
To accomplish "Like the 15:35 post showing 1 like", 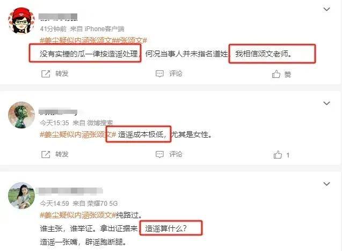I will (x=278, y=155).
